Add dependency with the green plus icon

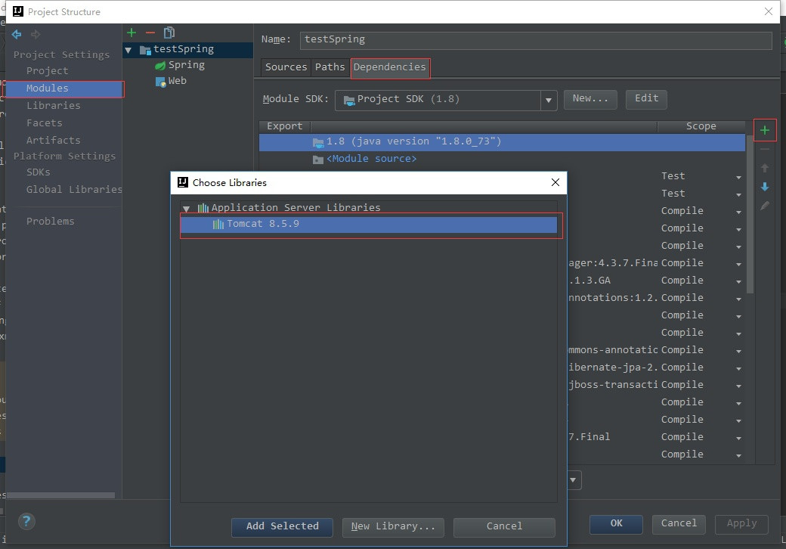(x=764, y=130)
